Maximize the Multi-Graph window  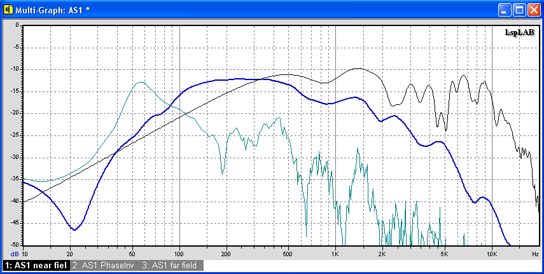click(519, 10)
